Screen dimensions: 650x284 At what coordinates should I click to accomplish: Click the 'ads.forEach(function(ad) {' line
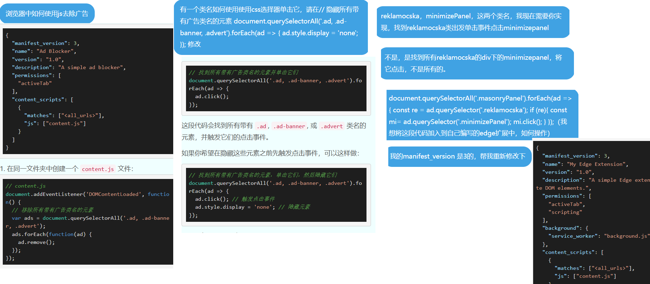52,234
